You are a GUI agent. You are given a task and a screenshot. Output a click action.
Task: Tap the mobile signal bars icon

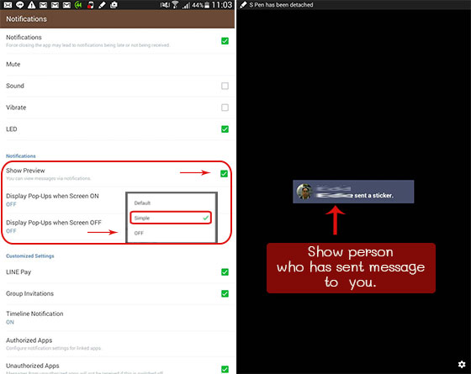click(x=186, y=5)
